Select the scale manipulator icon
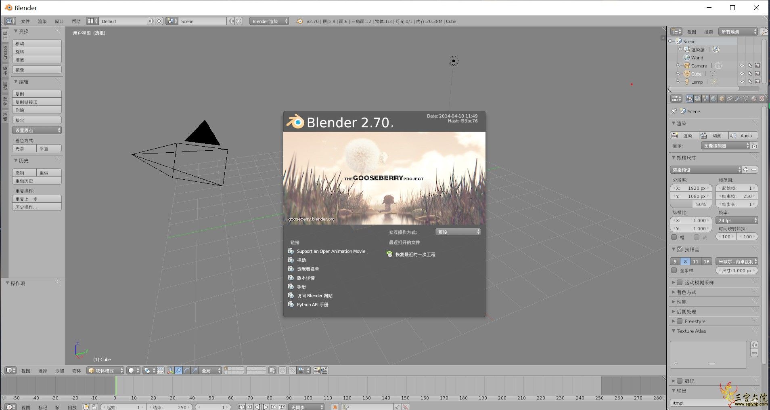Image resolution: width=770 pixels, height=410 pixels. [x=195, y=370]
